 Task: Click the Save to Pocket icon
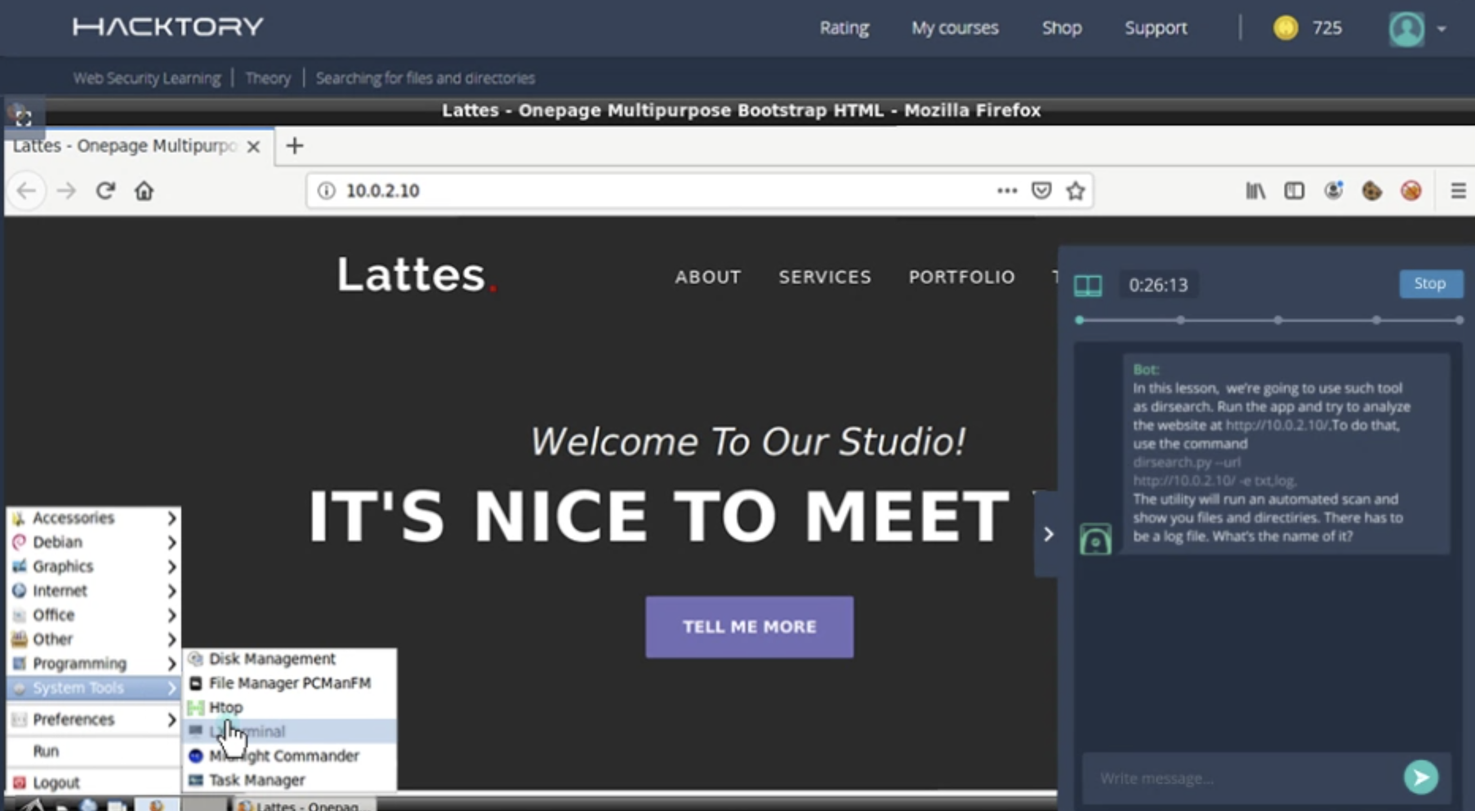(x=1041, y=190)
